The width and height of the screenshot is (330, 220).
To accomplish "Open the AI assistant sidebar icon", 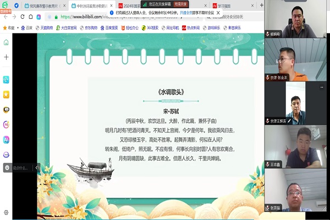I will (6, 140).
